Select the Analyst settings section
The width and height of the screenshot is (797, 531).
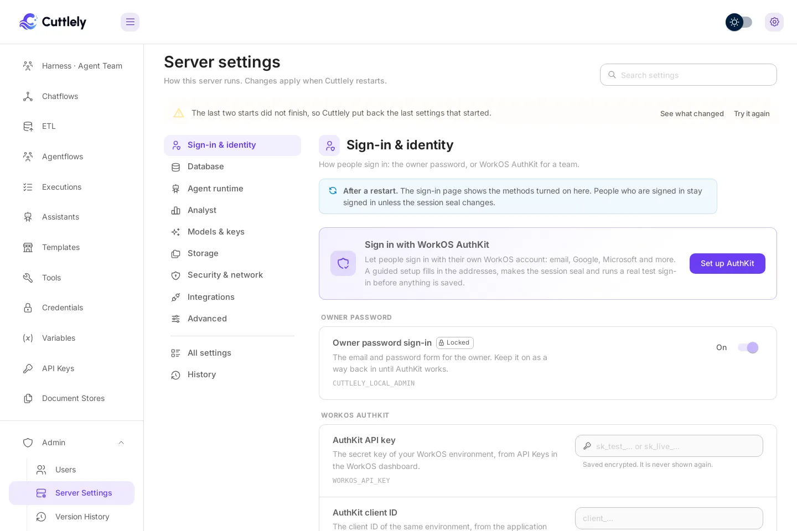[232, 210]
